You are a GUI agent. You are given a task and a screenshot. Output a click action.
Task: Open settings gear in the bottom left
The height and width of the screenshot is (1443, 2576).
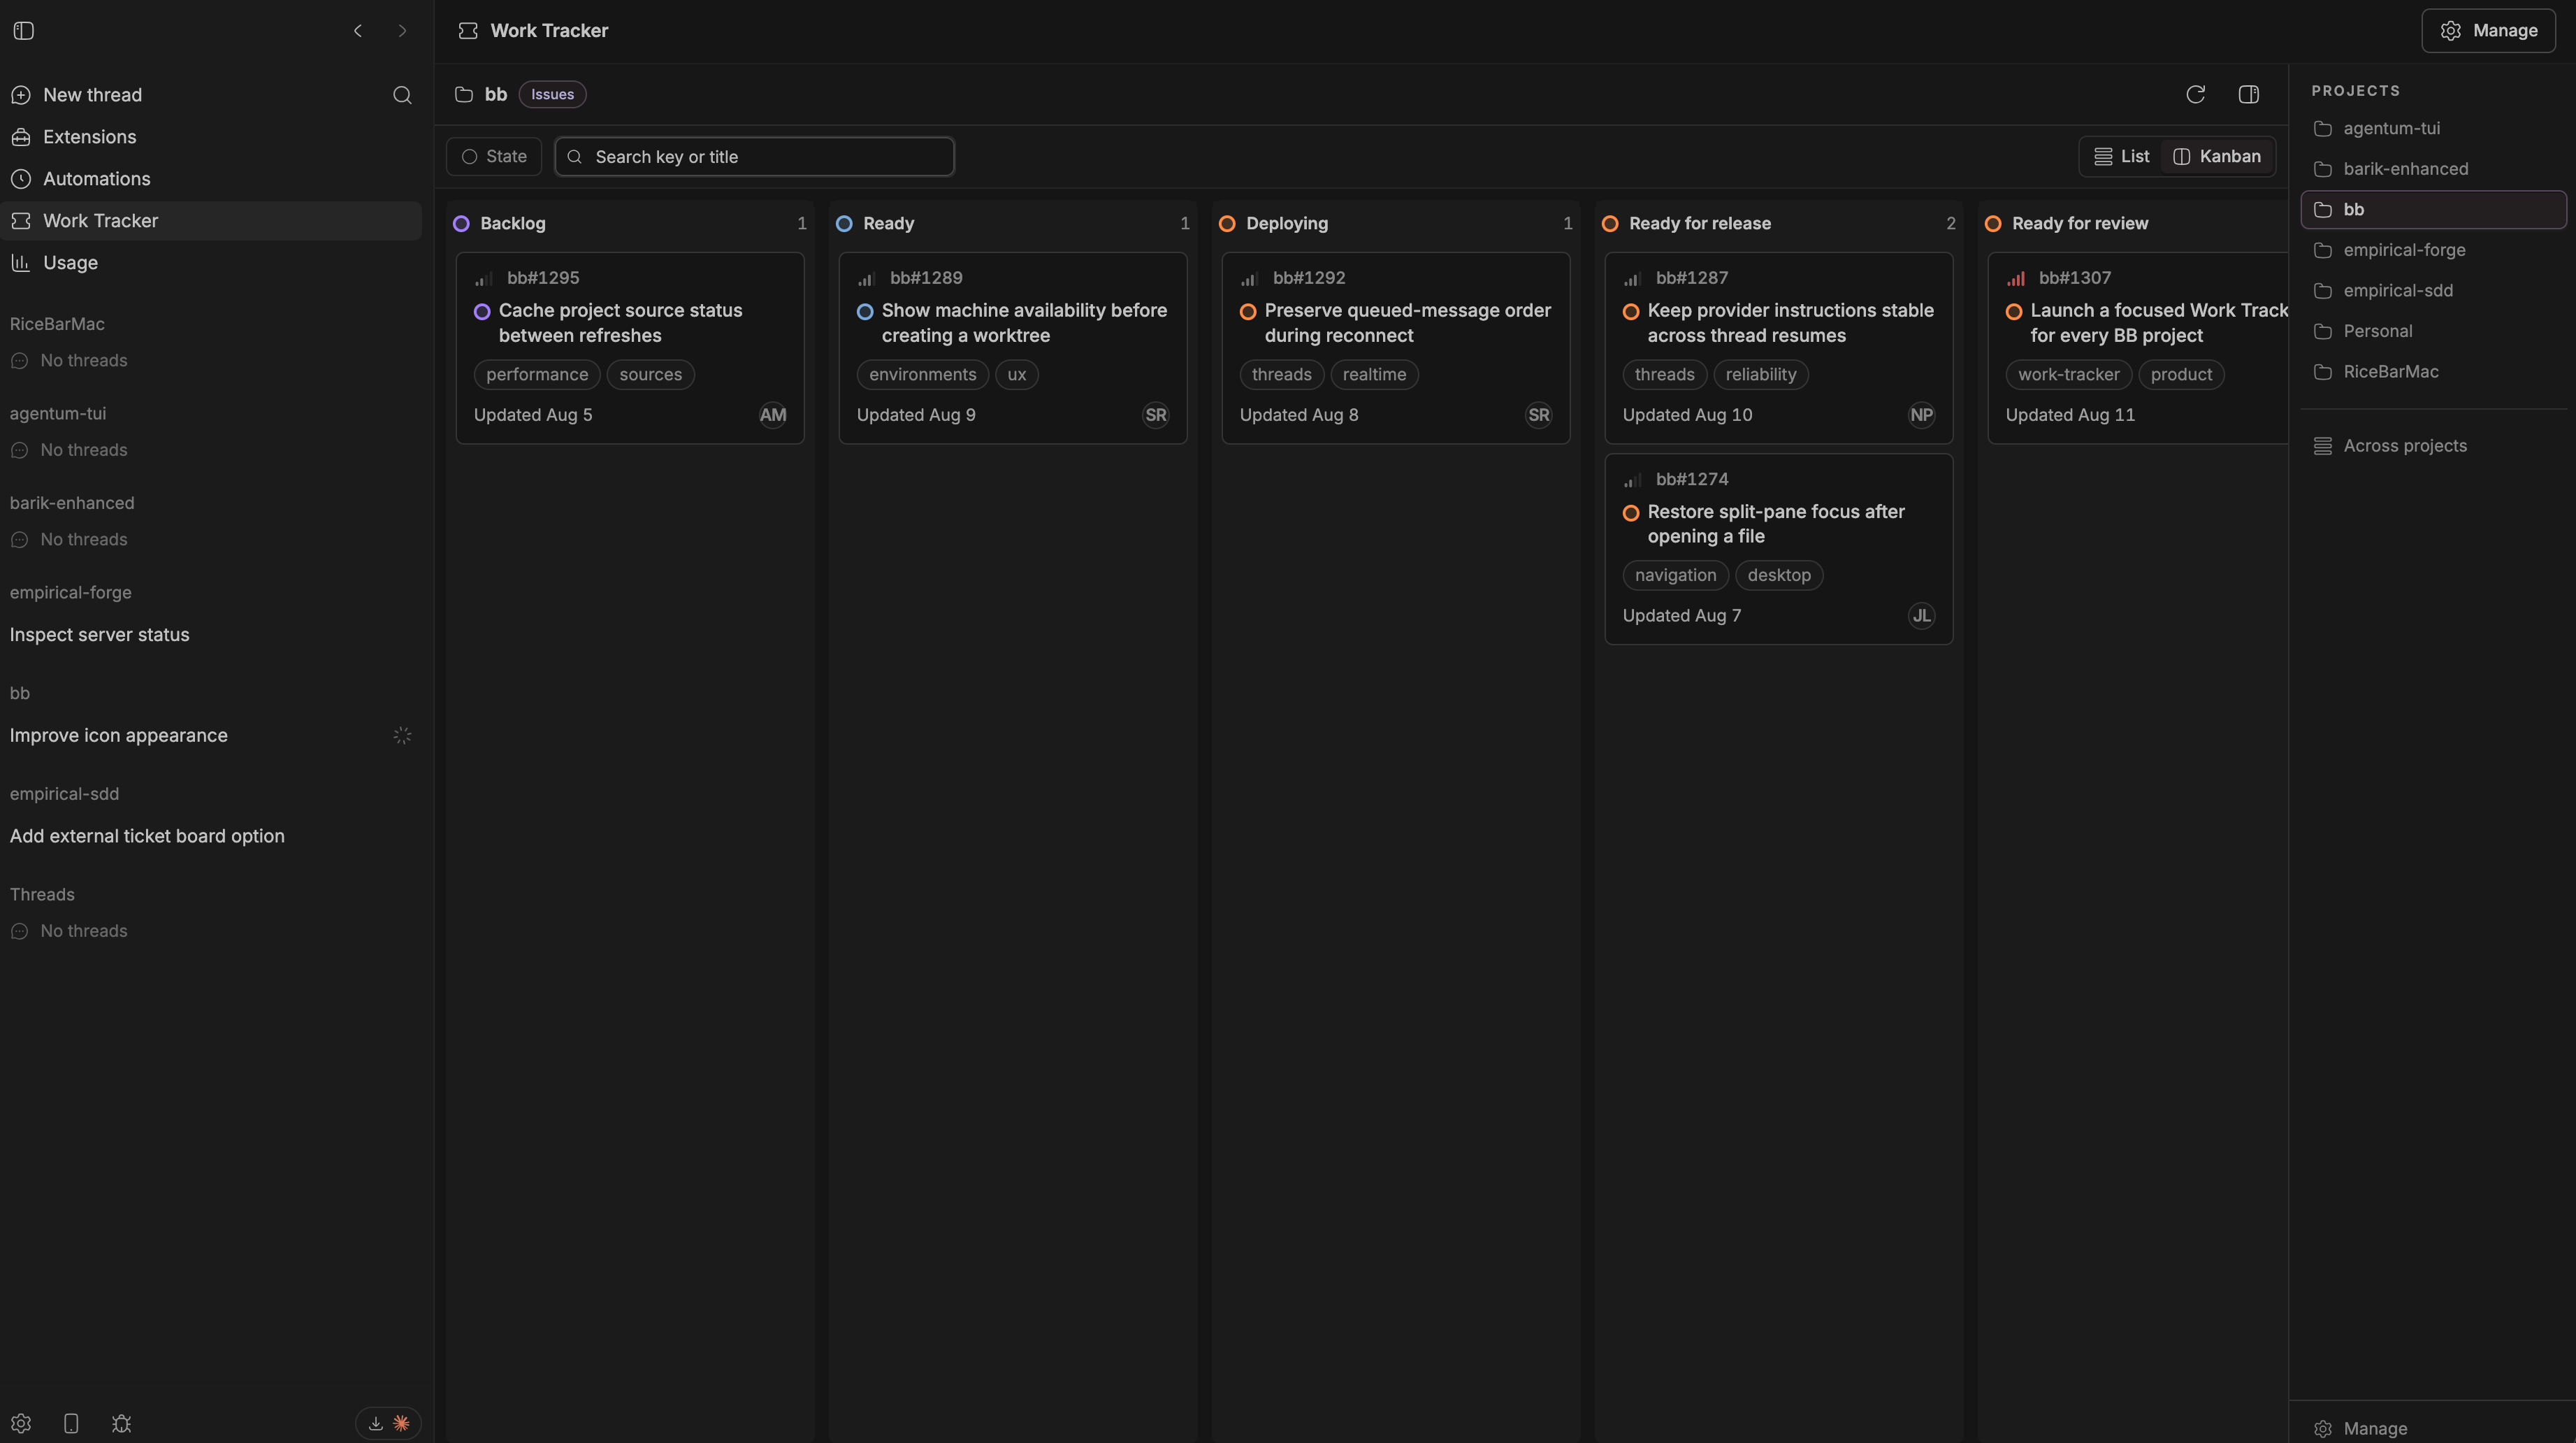tap(21, 1423)
